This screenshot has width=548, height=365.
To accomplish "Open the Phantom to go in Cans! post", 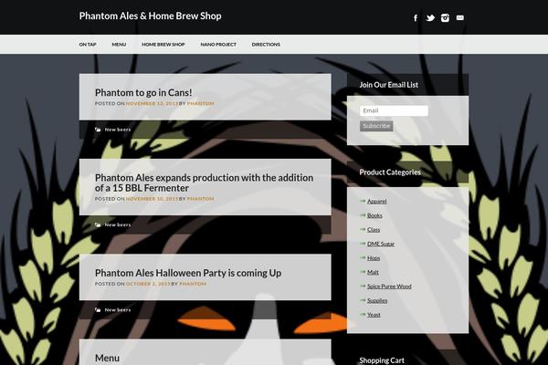I will click(143, 92).
